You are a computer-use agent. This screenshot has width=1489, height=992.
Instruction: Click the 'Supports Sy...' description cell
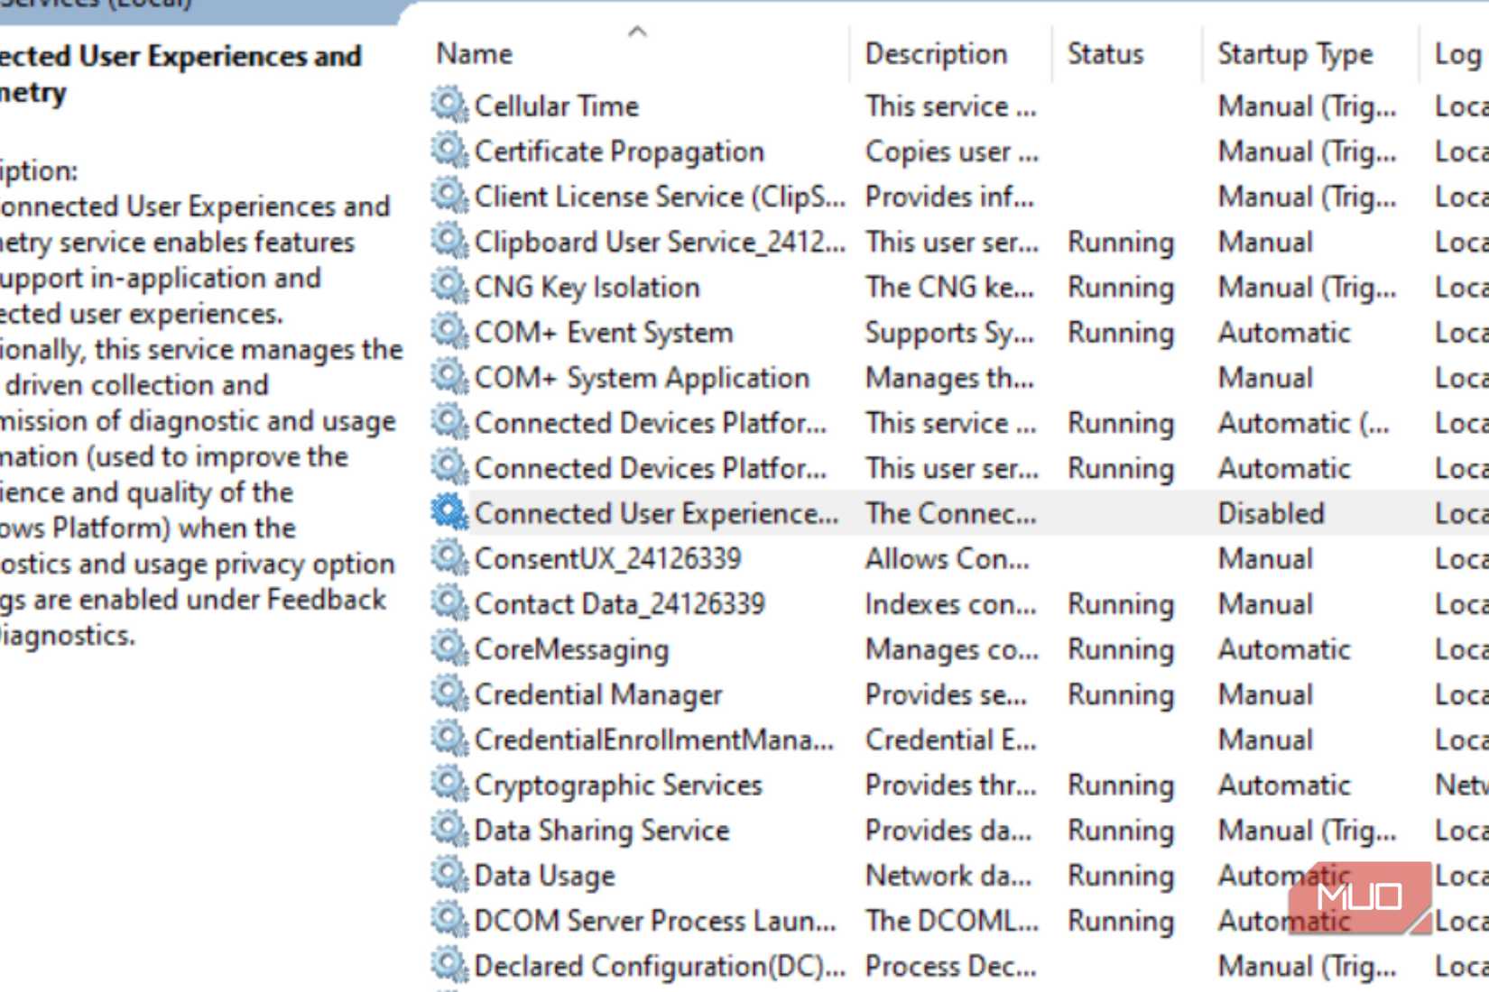click(x=949, y=333)
